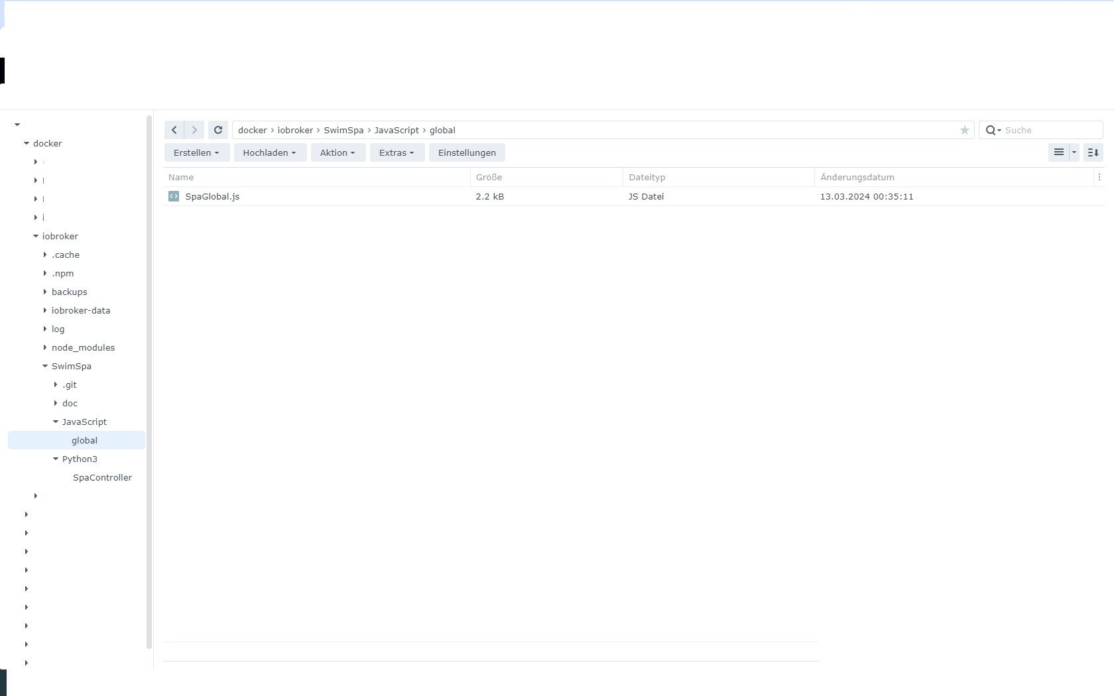Expand the .cache tree folder
Screen dimensions: 1114x696
[x=45, y=255]
